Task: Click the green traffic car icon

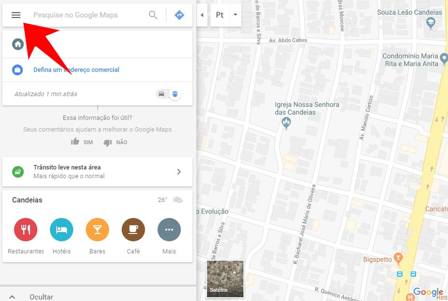Action: (18, 171)
